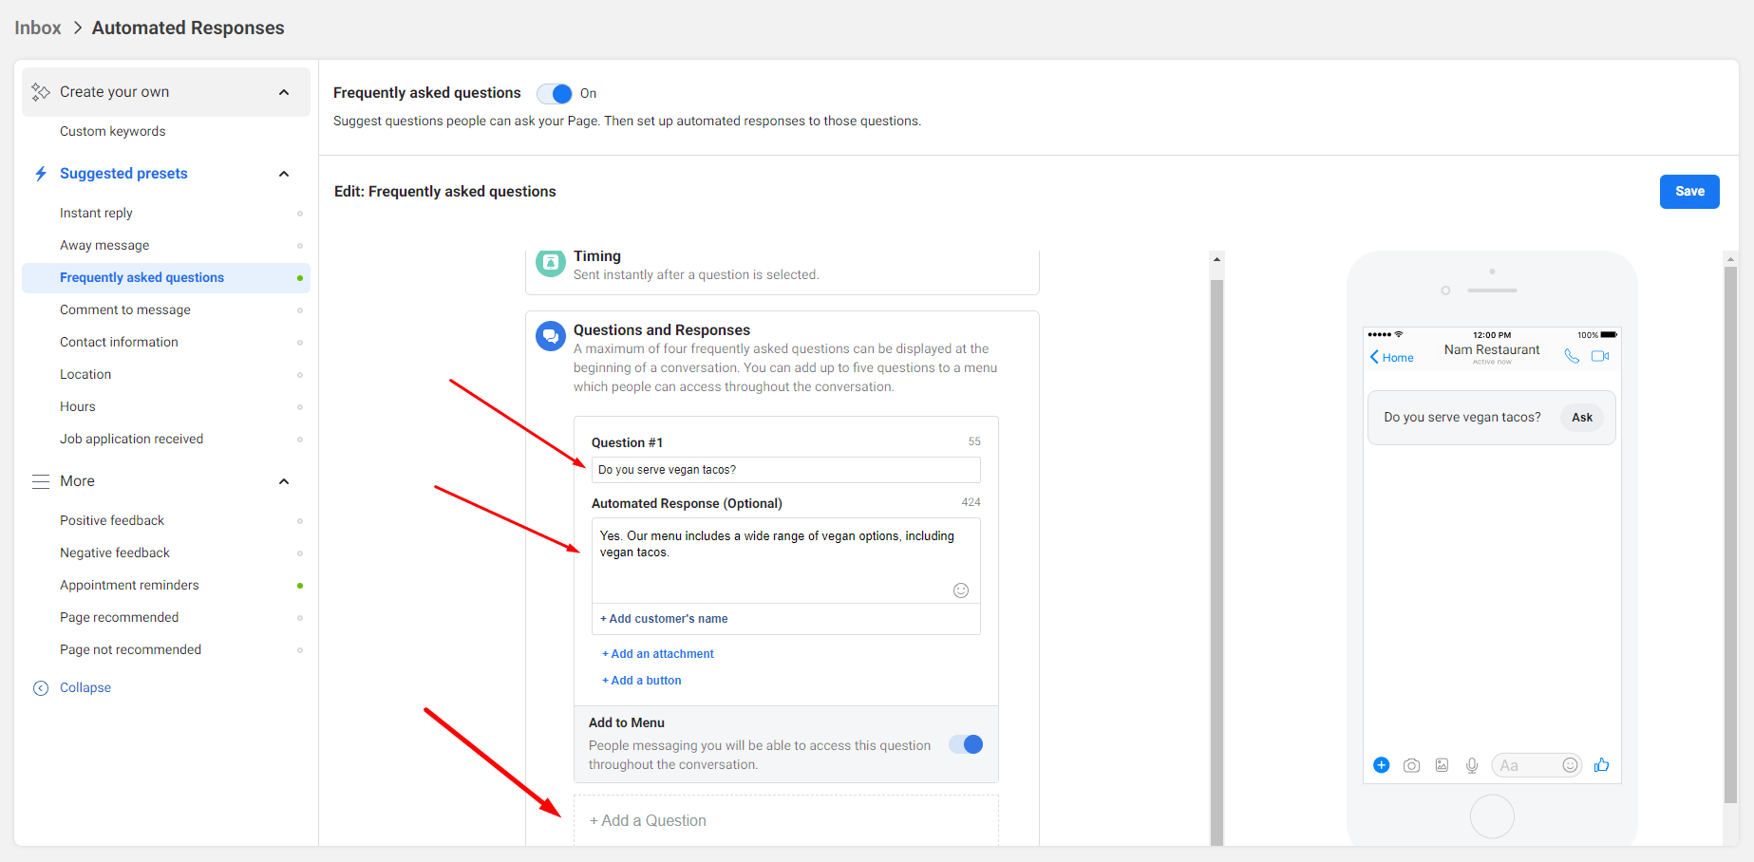The height and width of the screenshot is (862, 1754).
Task: Click the lightning icon next to Suggested presets
Action: click(40, 173)
